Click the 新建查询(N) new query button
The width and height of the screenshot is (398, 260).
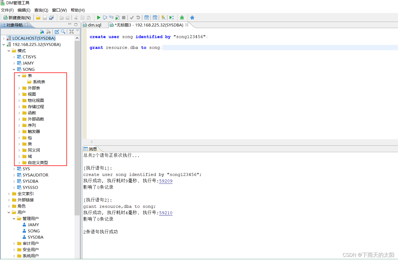[x=17, y=18]
